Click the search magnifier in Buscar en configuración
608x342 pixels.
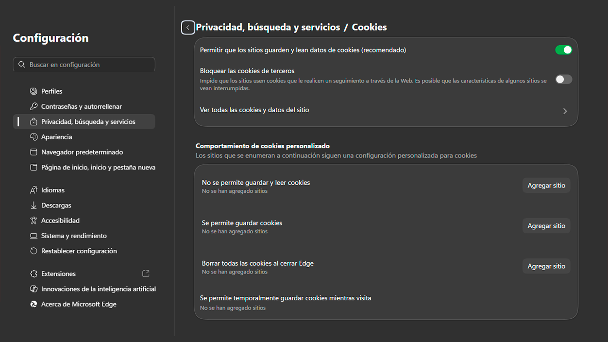pyautogui.click(x=21, y=64)
